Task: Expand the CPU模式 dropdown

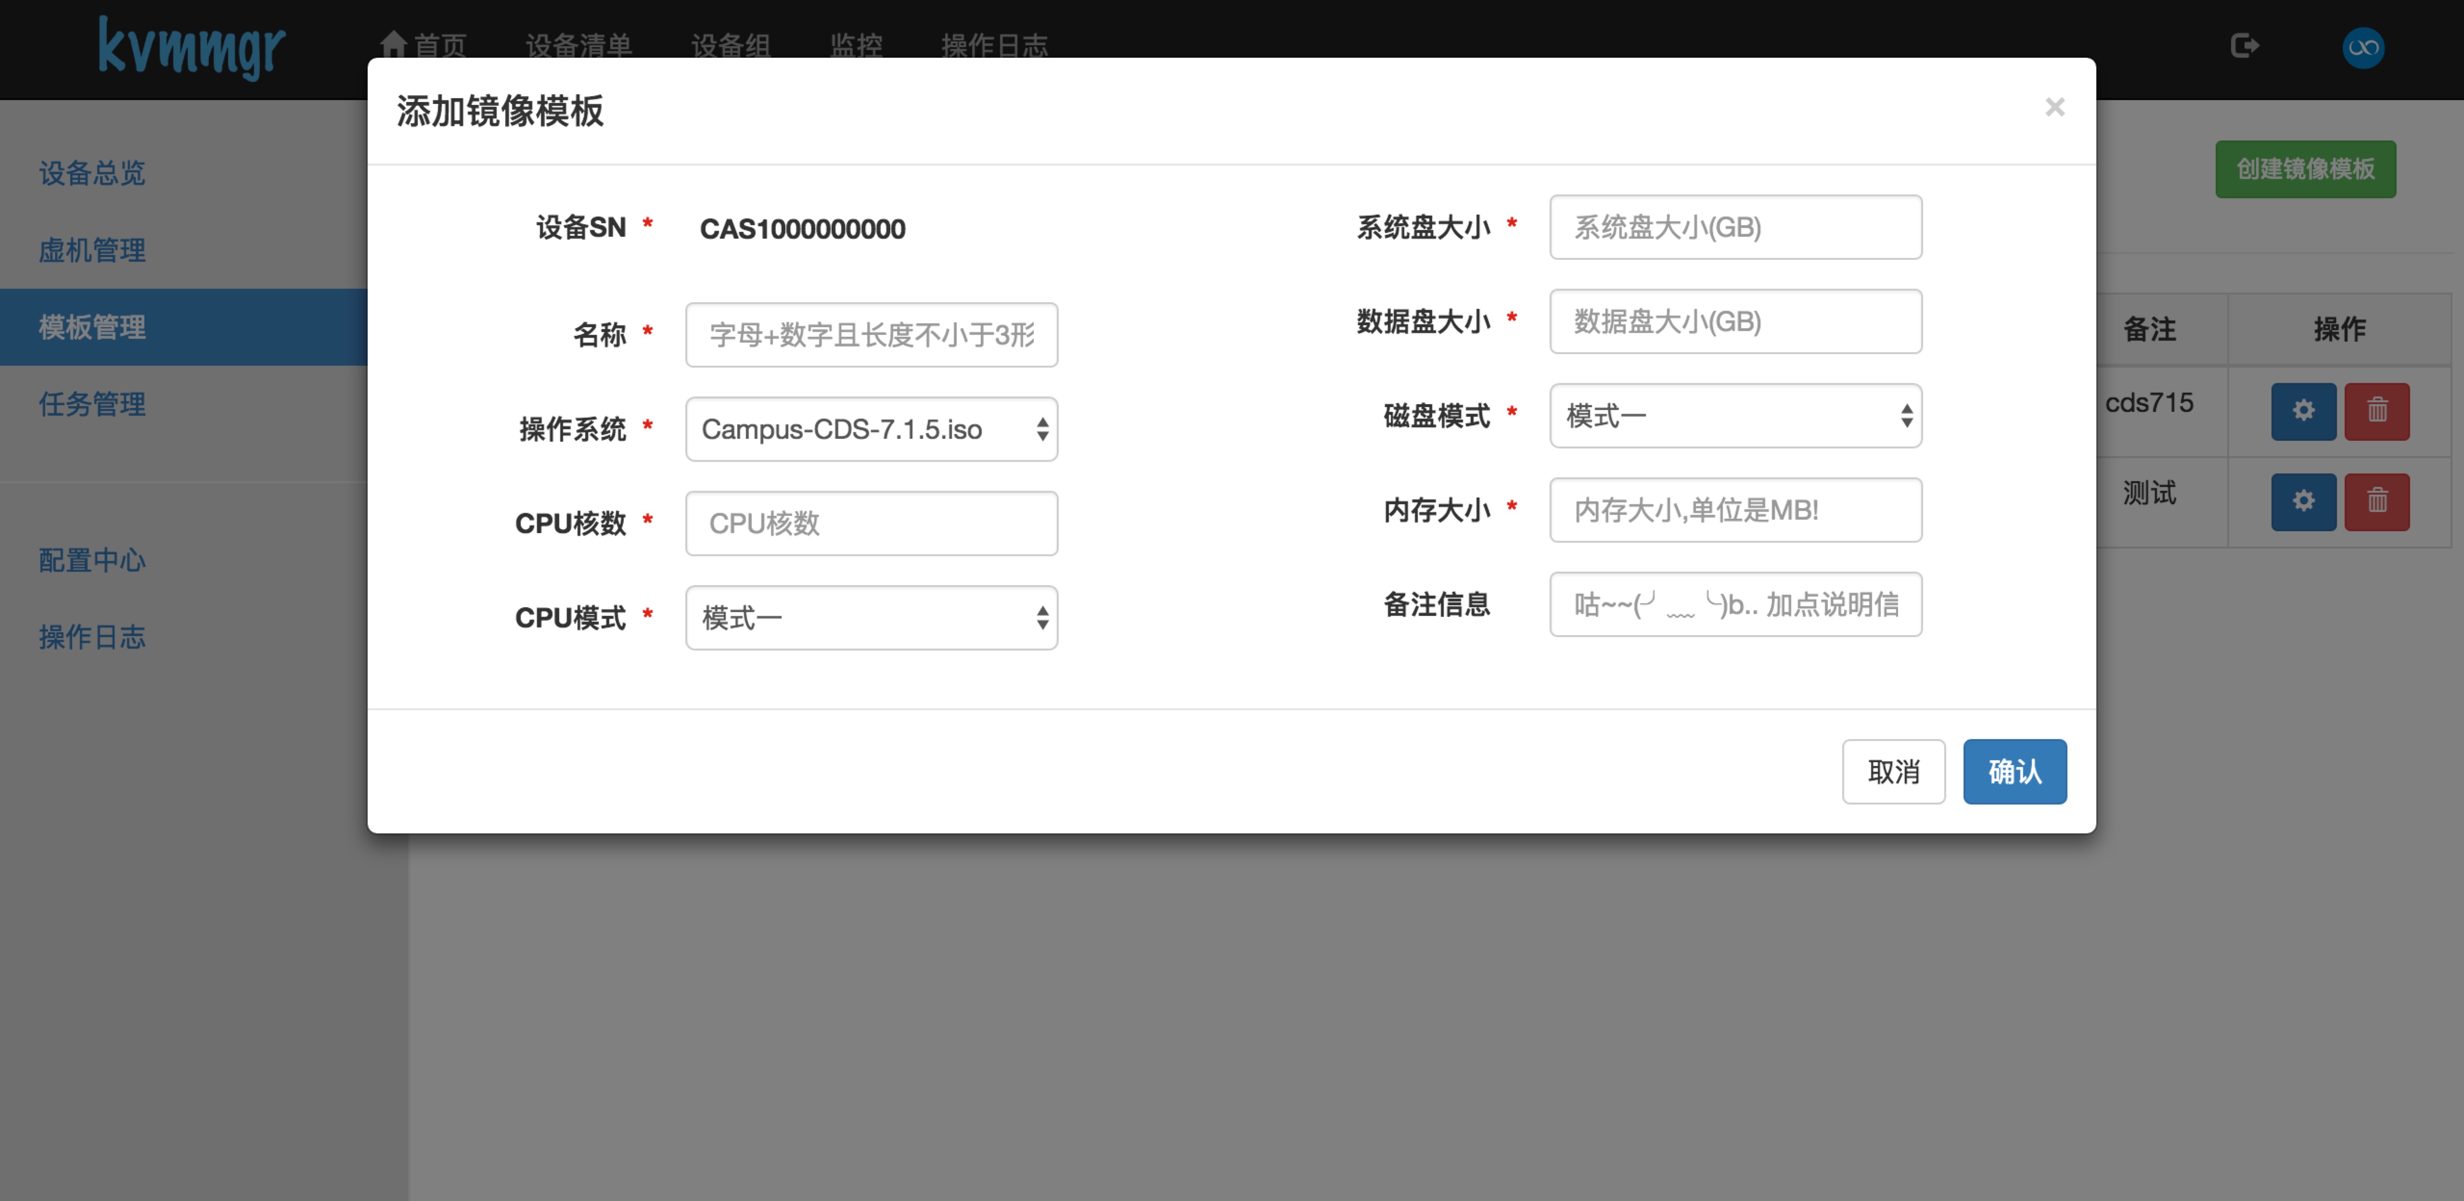Action: point(871,618)
